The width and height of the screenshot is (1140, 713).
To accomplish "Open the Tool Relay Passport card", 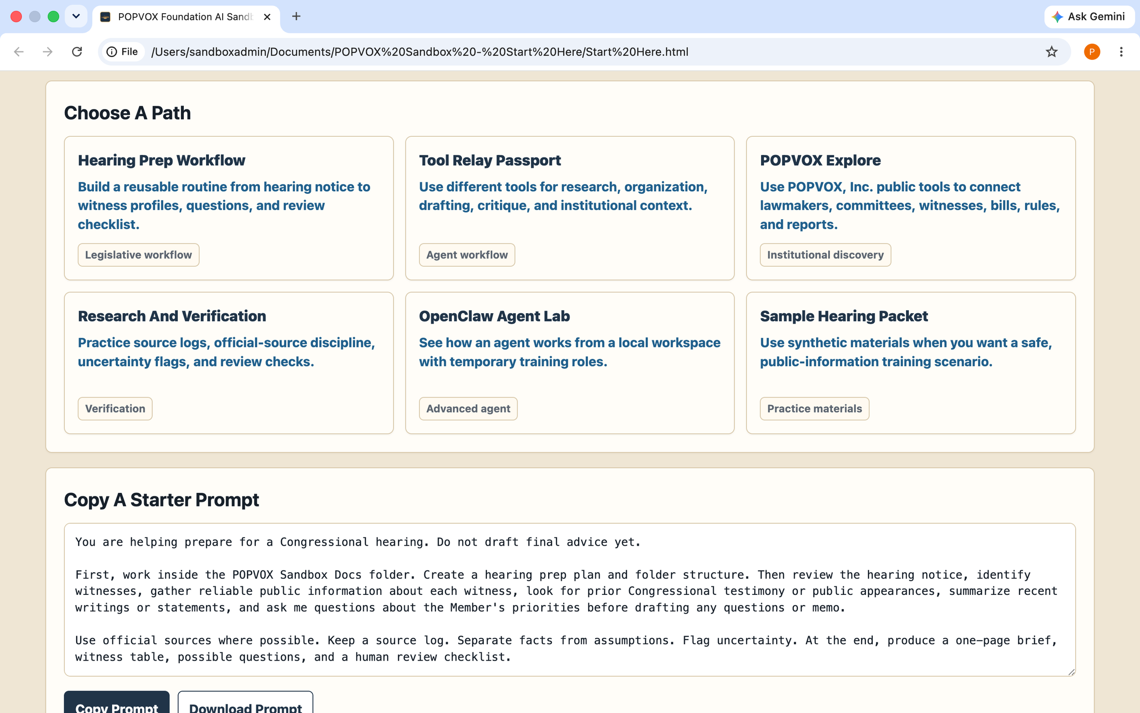I will [x=570, y=208].
